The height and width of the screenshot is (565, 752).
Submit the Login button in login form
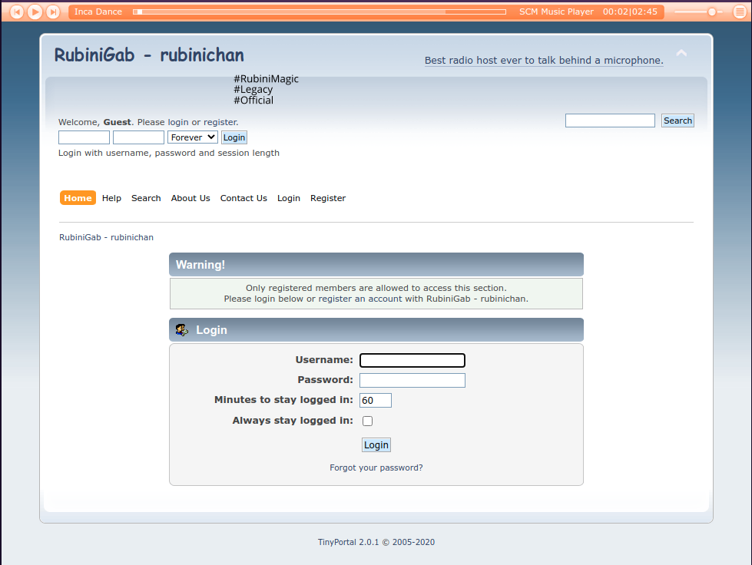click(376, 444)
